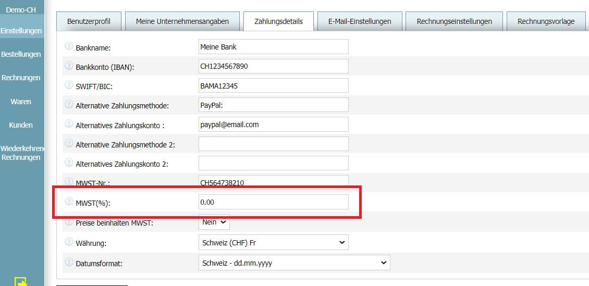
Task: Open Bestellungen in the sidebar
Action: click(21, 54)
